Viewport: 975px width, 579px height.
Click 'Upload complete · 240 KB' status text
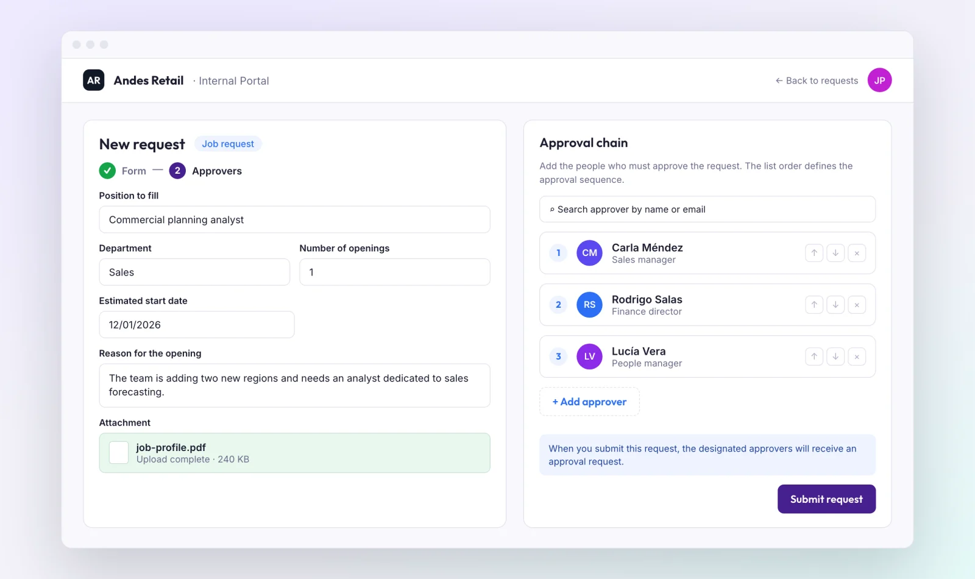193,460
